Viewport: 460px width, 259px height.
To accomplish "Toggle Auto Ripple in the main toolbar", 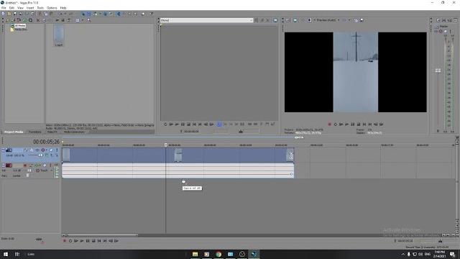I will click(95, 14).
